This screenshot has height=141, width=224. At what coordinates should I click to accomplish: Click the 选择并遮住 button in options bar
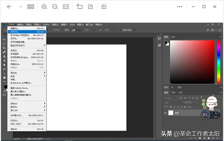tap(128, 30)
